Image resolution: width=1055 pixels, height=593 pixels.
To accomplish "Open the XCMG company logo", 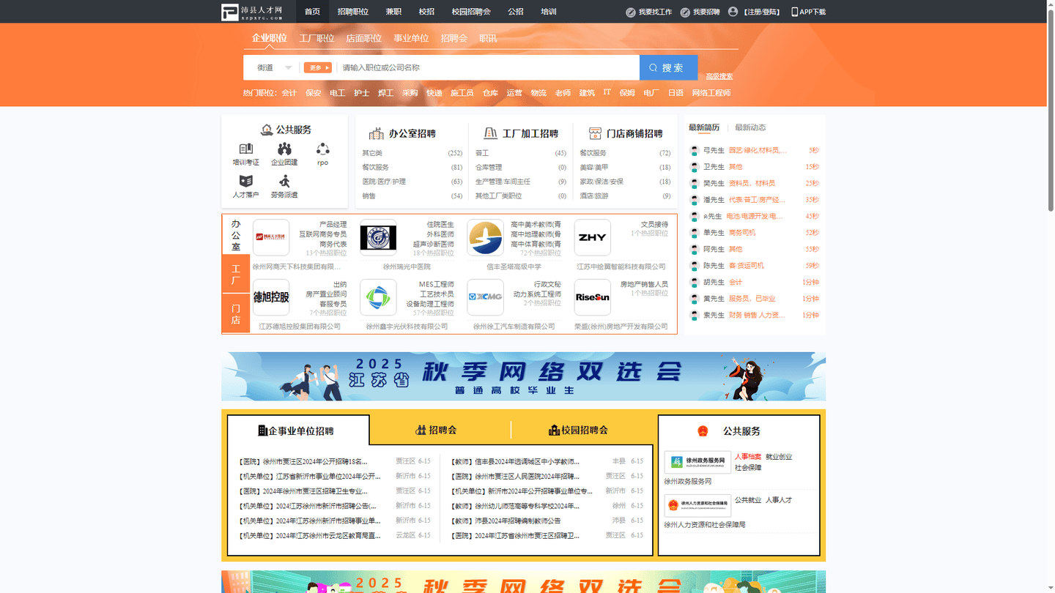I will coord(486,297).
